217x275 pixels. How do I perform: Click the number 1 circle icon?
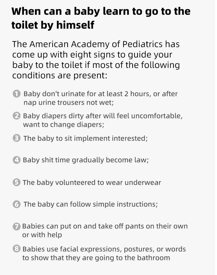[x=16, y=94]
